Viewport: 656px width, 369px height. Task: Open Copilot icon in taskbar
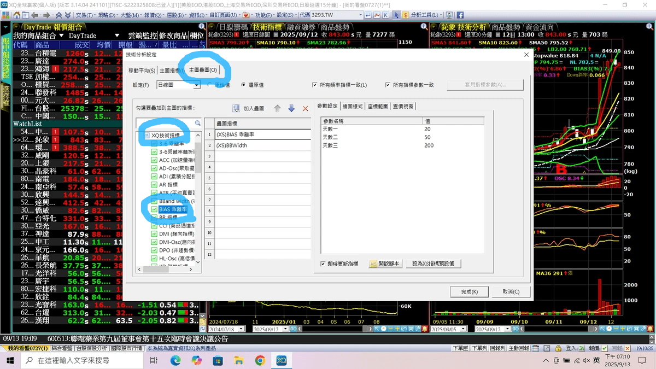coord(196,360)
